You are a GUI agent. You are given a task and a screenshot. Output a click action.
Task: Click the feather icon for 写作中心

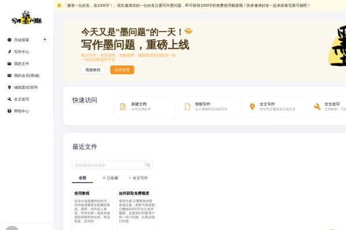(9, 52)
